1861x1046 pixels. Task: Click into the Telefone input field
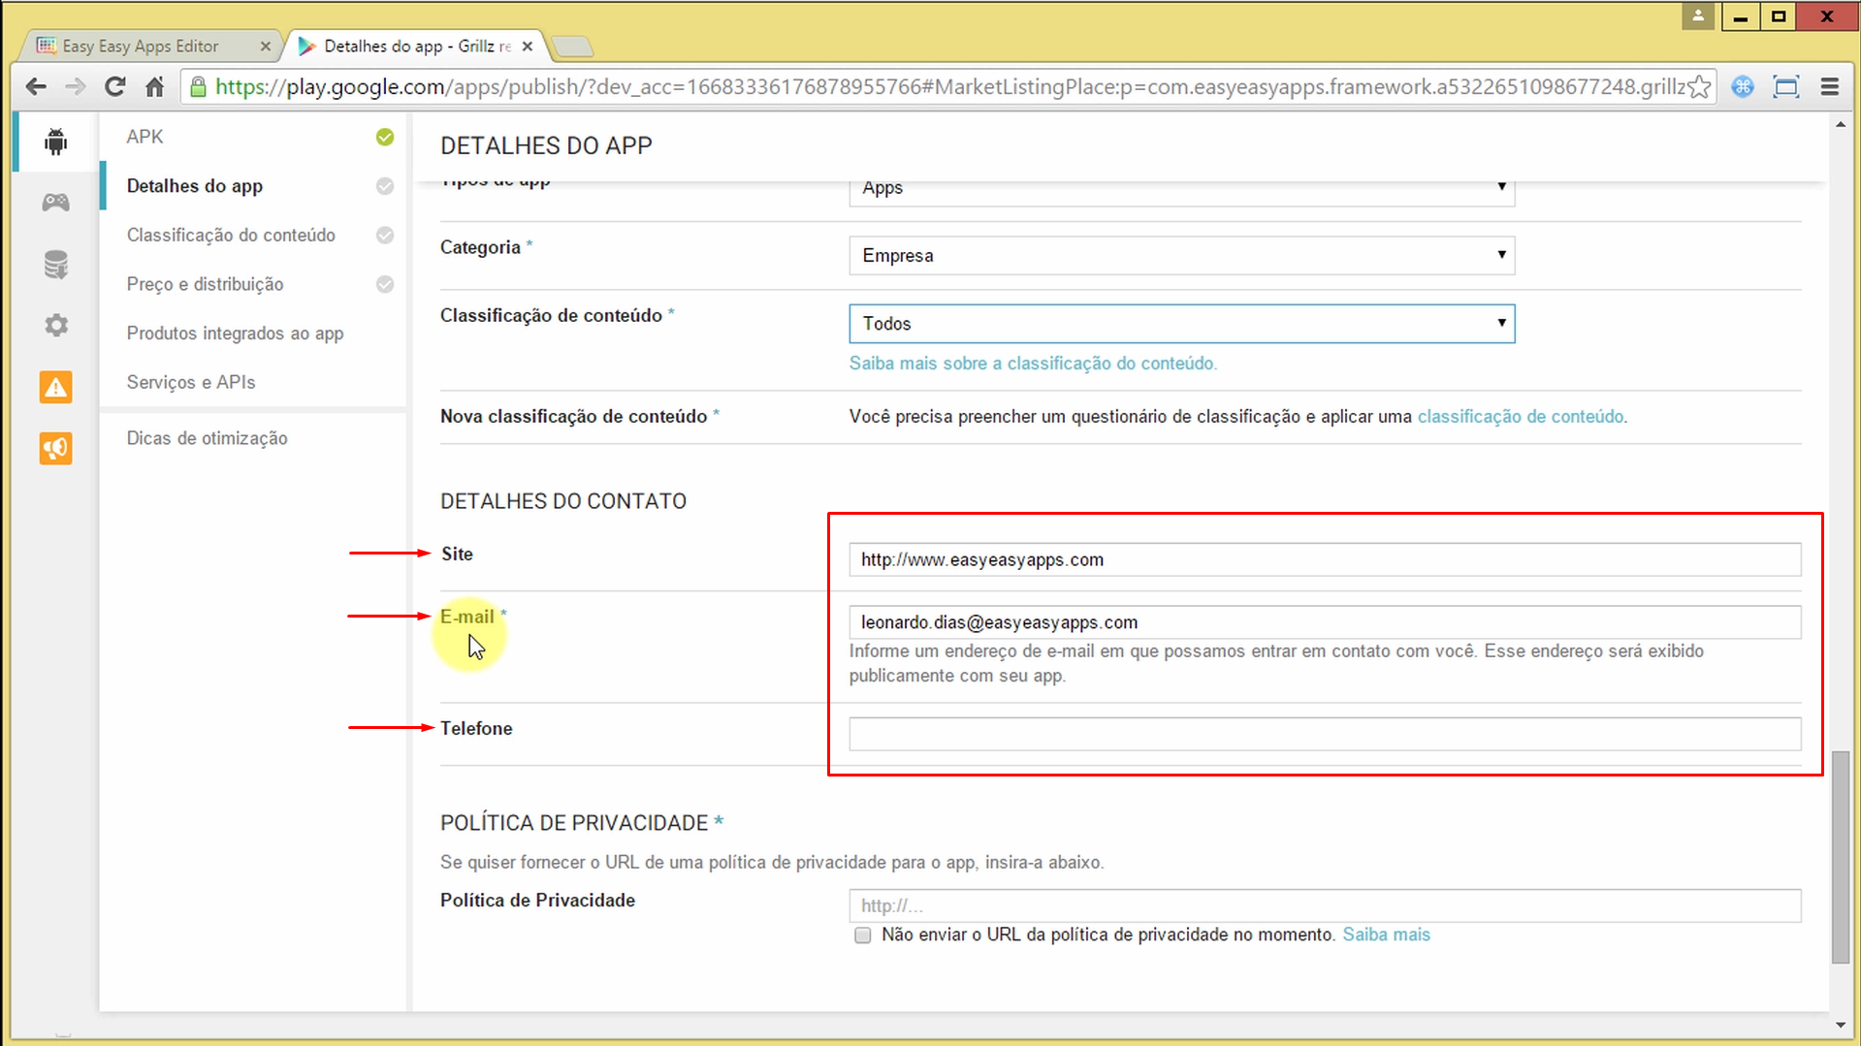click(x=1324, y=734)
